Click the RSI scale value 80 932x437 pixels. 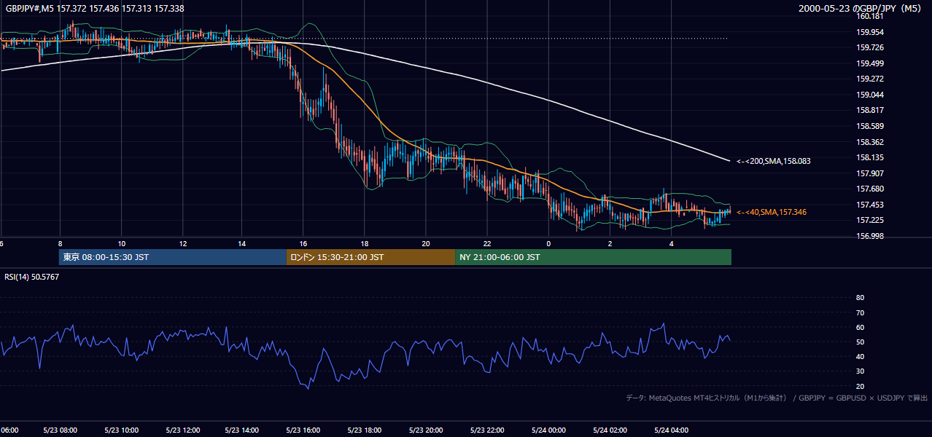860,298
